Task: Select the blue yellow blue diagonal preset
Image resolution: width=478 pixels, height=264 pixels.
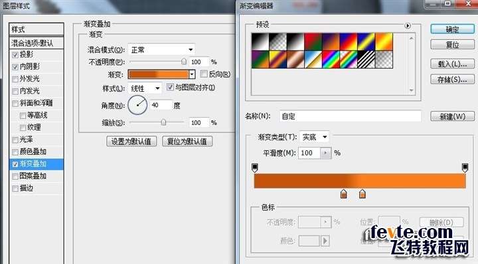Action: (x=366, y=41)
